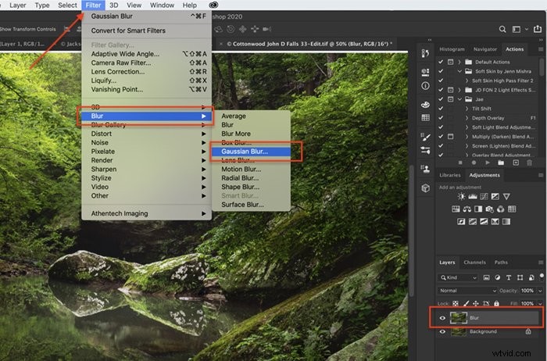Add a Black & White adjustment

click(478, 209)
